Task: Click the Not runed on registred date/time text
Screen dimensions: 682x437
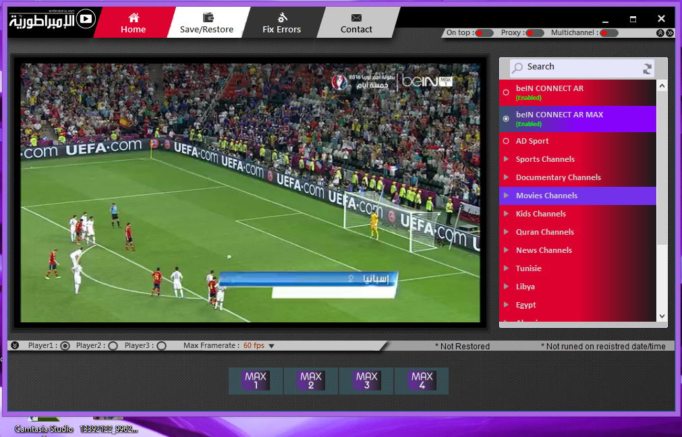Action: click(603, 347)
